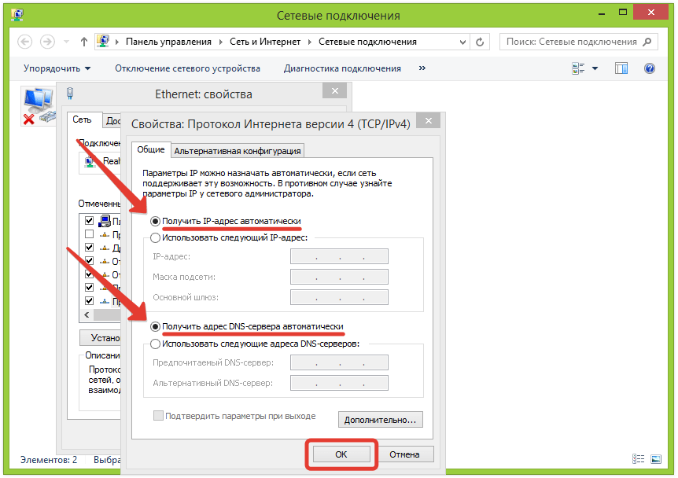Toggle the preview pane icon

point(621,68)
